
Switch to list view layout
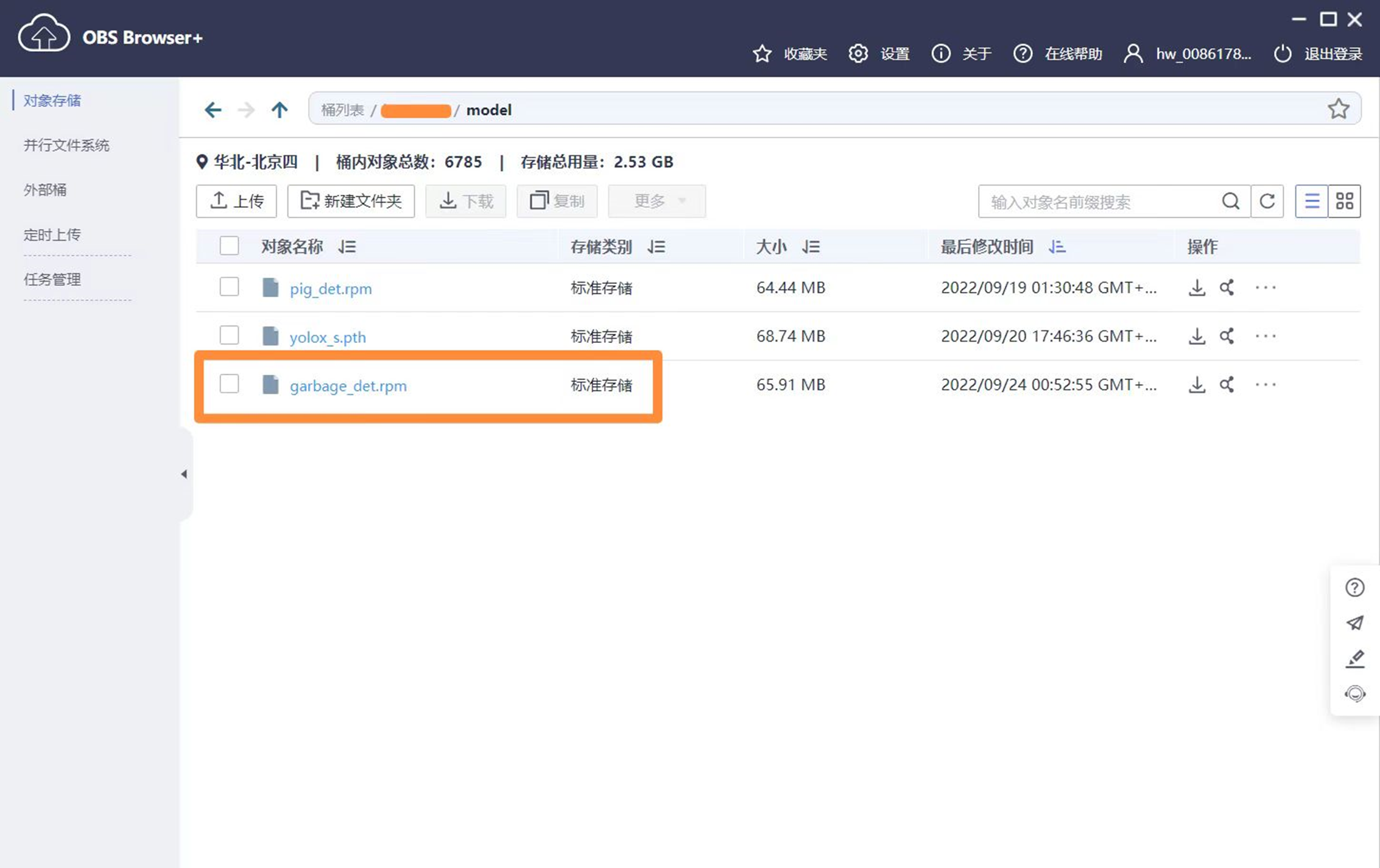pyautogui.click(x=1311, y=201)
